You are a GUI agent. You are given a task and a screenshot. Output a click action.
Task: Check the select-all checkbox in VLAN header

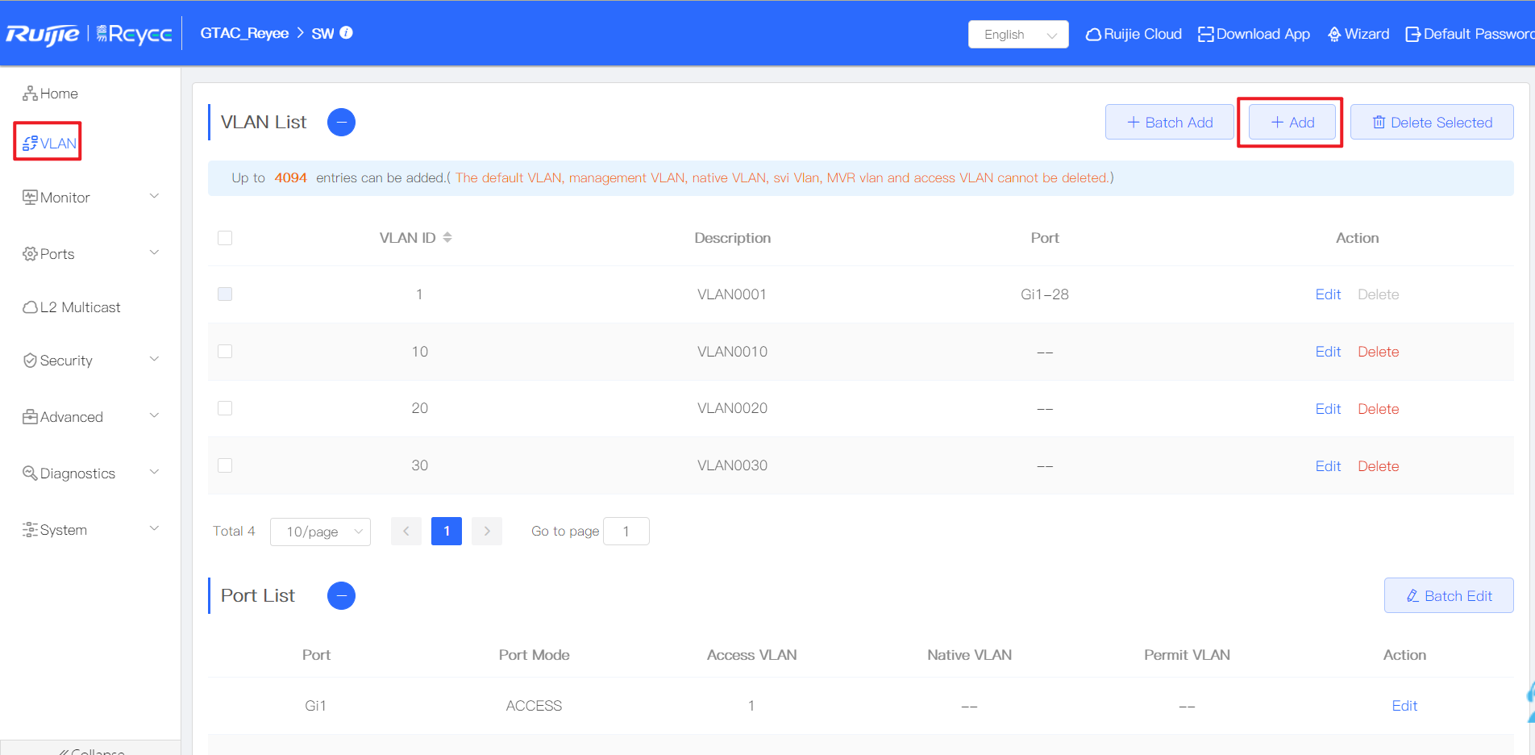point(225,238)
